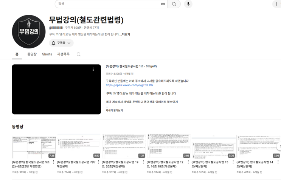
Task: Open video title 한국철도공사법 12조, 16조 18조
Action: (x=165, y=164)
